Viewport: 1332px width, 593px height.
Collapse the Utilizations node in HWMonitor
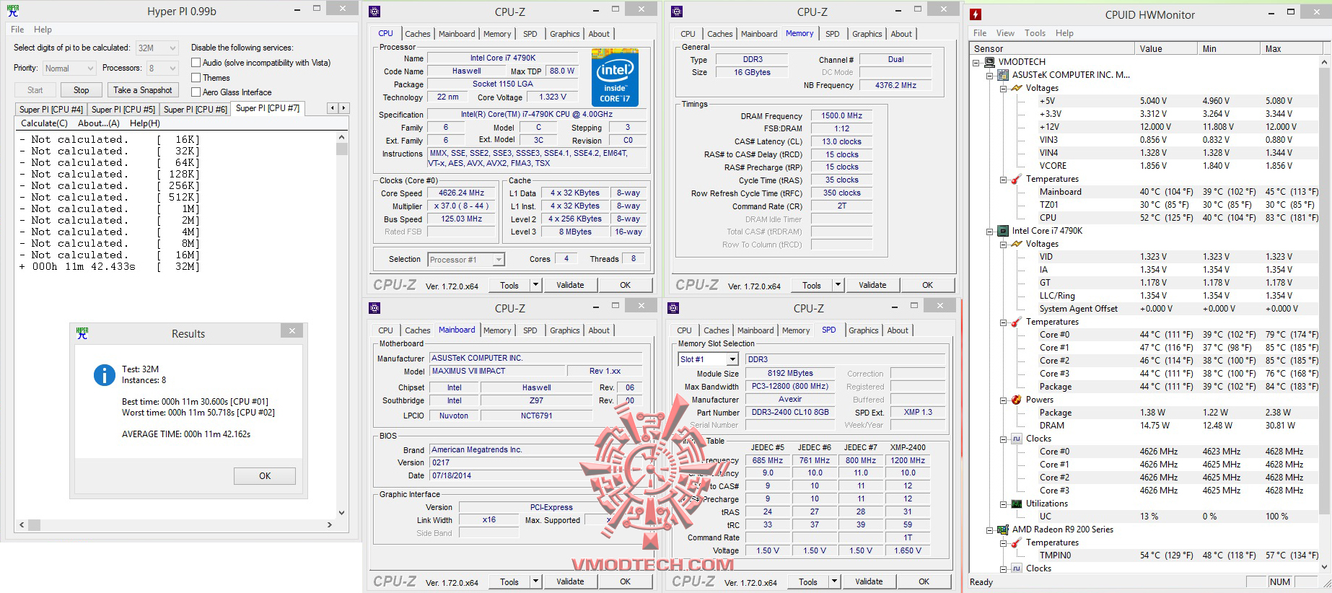(1003, 504)
